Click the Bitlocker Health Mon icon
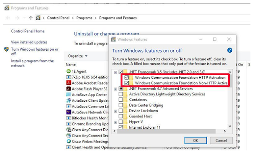This screenshot has height=154, width=258. (x=69, y=118)
